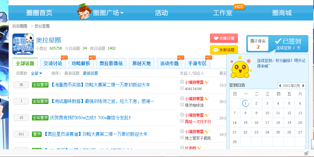Viewport: 314px width, 157px height.
Task: Select day 15 in the sign-in calendar
Action: (245, 123)
